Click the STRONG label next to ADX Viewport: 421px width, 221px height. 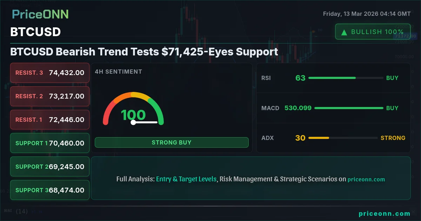coord(393,138)
